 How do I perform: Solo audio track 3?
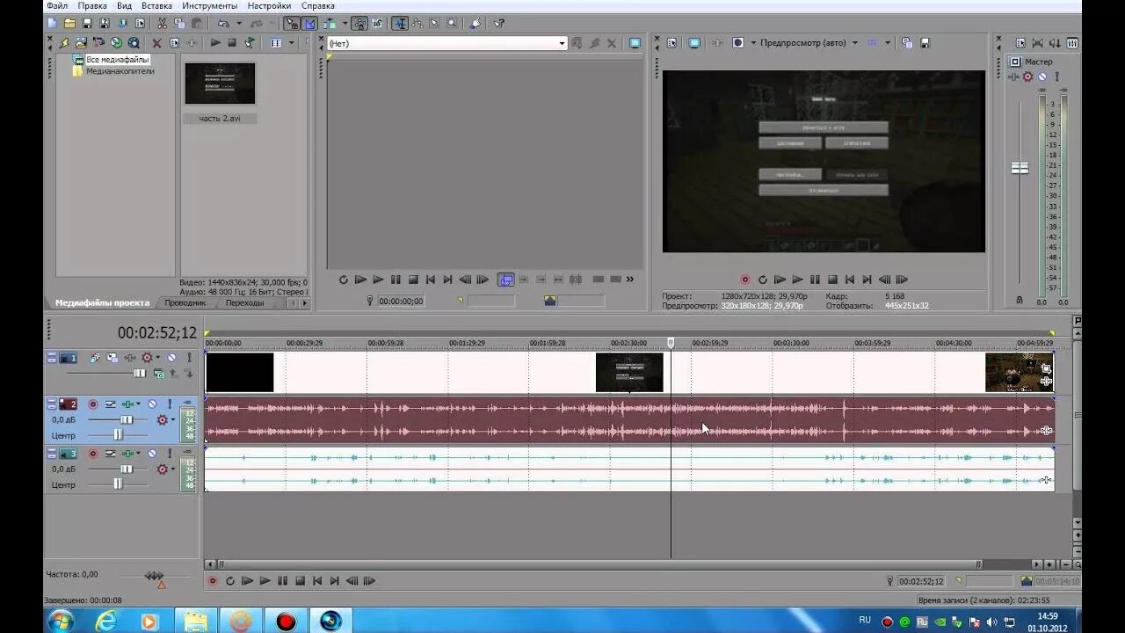click(x=170, y=453)
